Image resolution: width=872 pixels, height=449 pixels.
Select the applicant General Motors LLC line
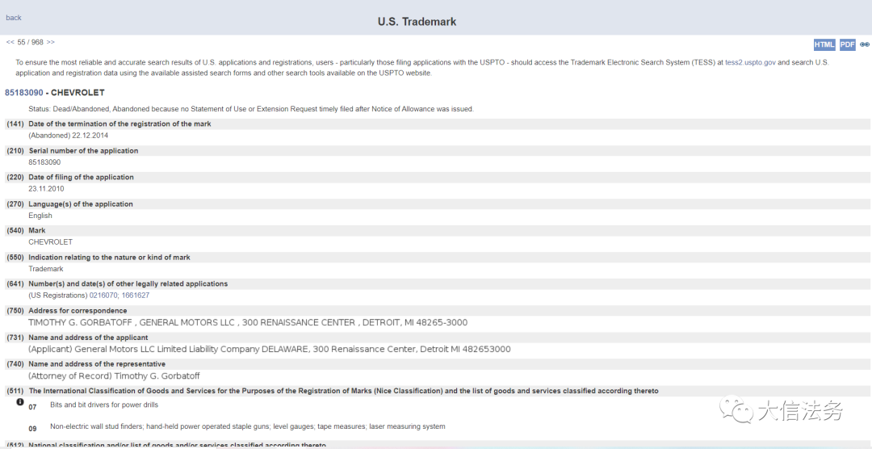(x=270, y=350)
